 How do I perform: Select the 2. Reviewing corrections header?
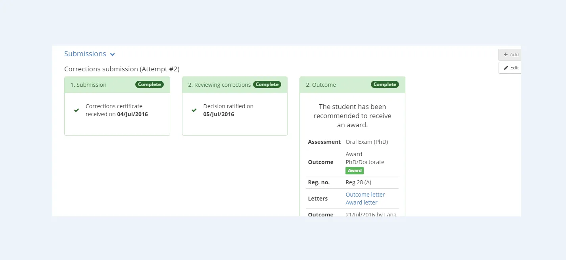219,85
